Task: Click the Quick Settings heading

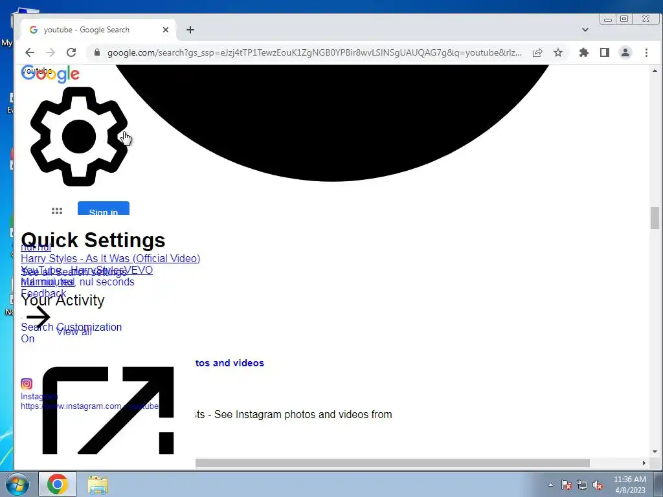Action: 93,240
